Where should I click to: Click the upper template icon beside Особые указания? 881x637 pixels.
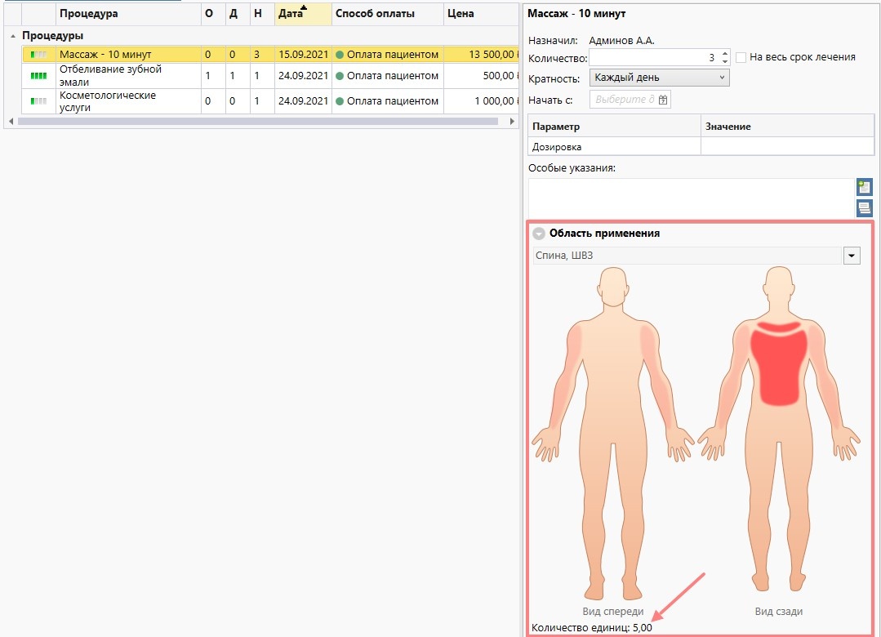864,187
